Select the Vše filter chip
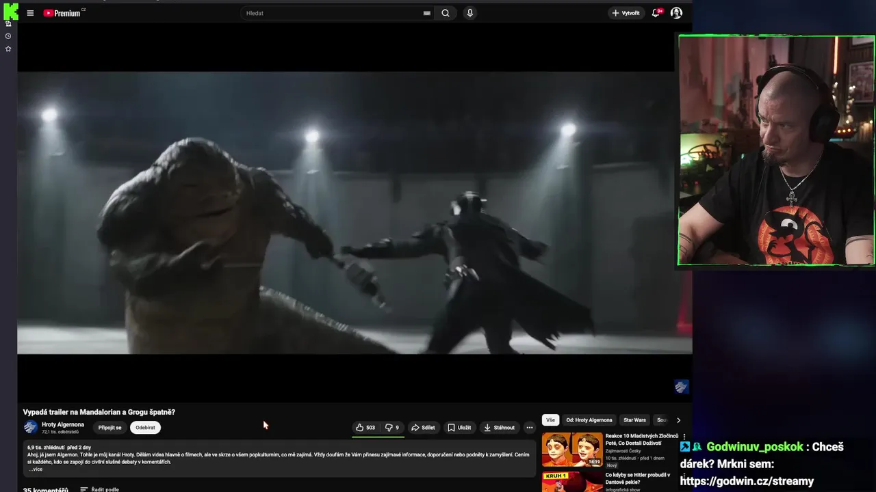 pos(550,420)
